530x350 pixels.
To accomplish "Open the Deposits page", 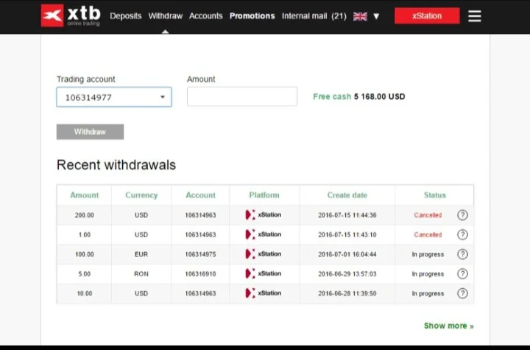I will (126, 16).
